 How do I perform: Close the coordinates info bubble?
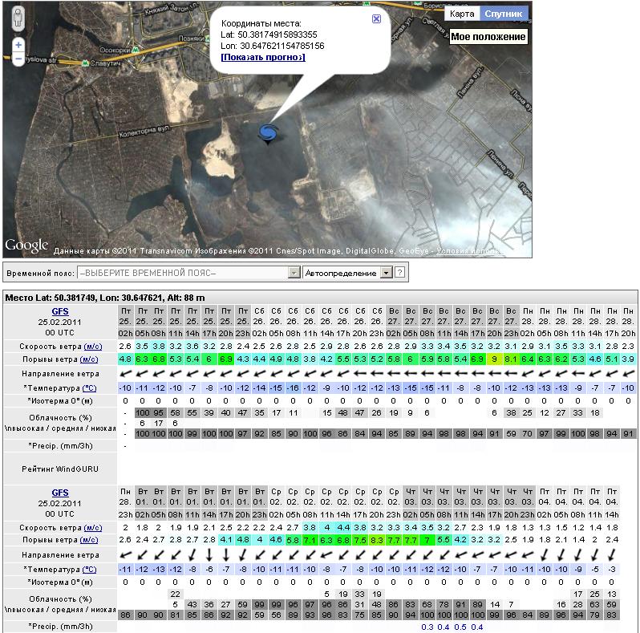pos(377,18)
